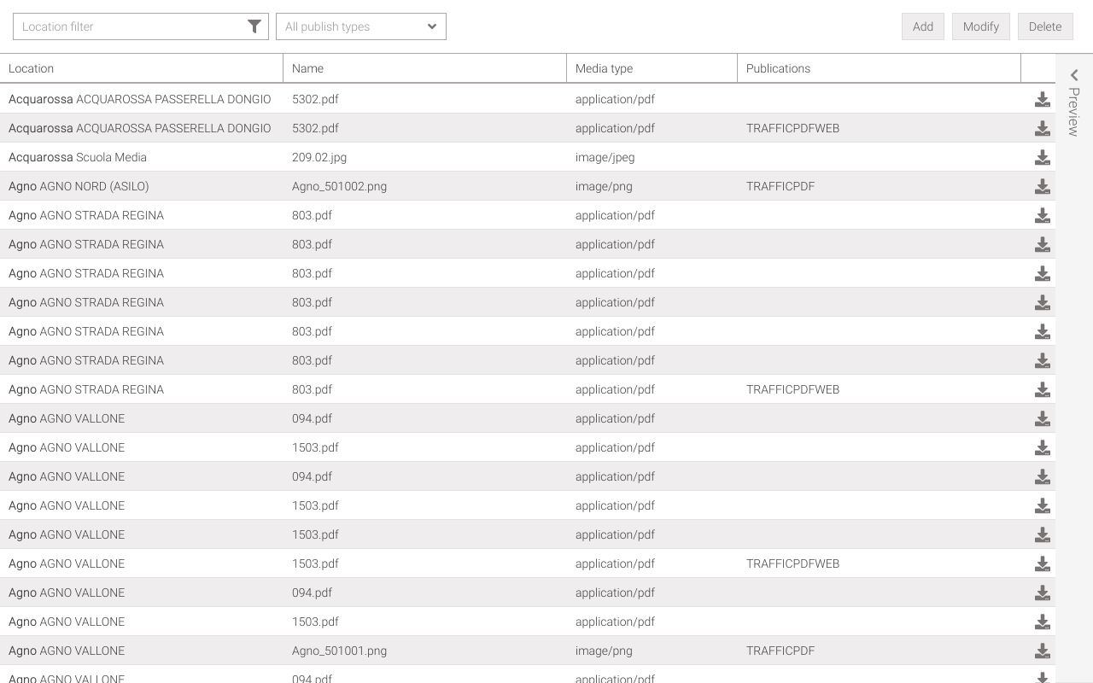Sort by Media type column header
The image size is (1093, 683).
pos(604,68)
